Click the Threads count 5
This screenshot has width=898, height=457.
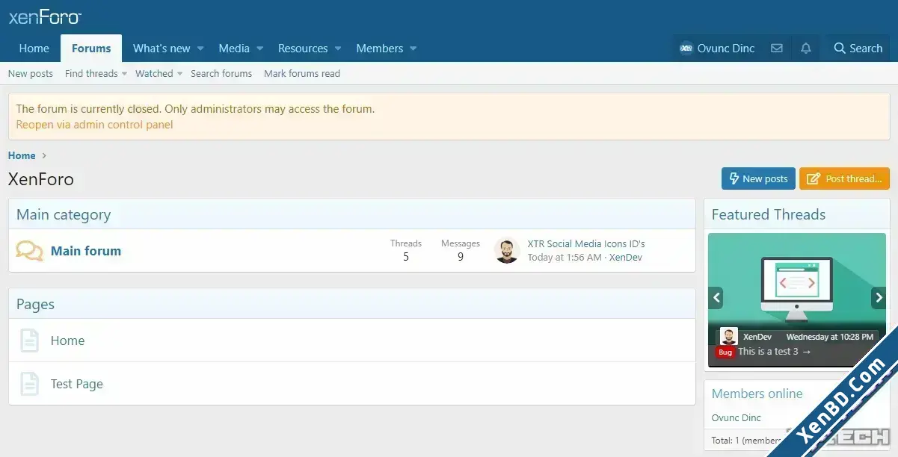pos(406,257)
